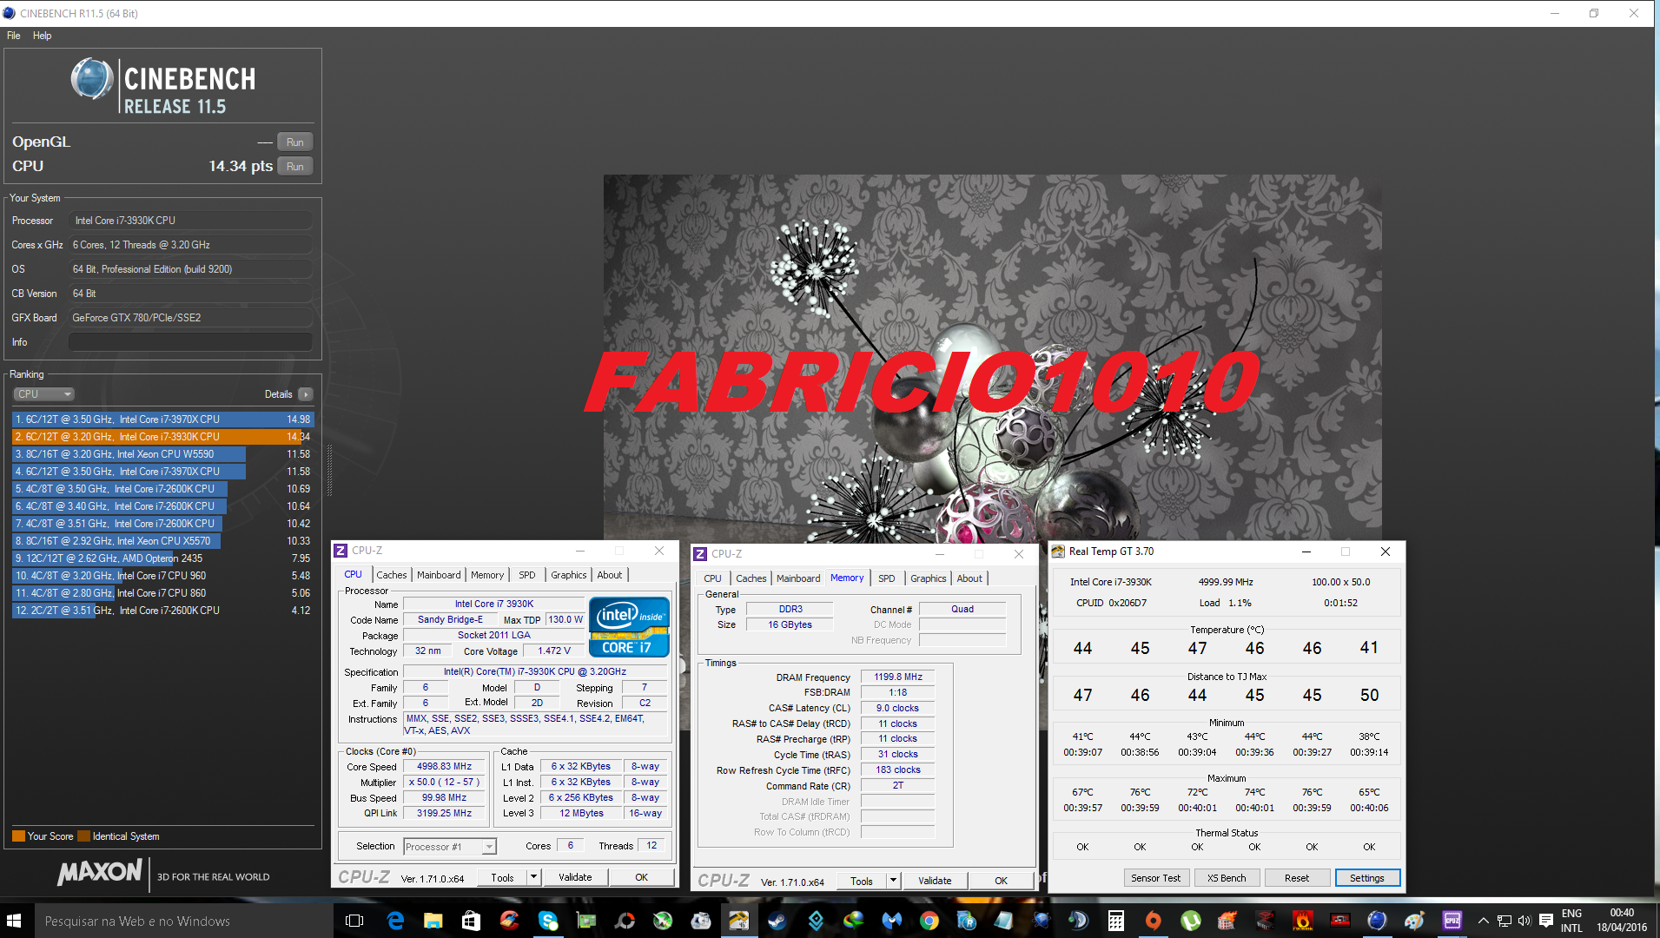Open Tools dropdown arrow in left CPU-Z

coord(534,878)
